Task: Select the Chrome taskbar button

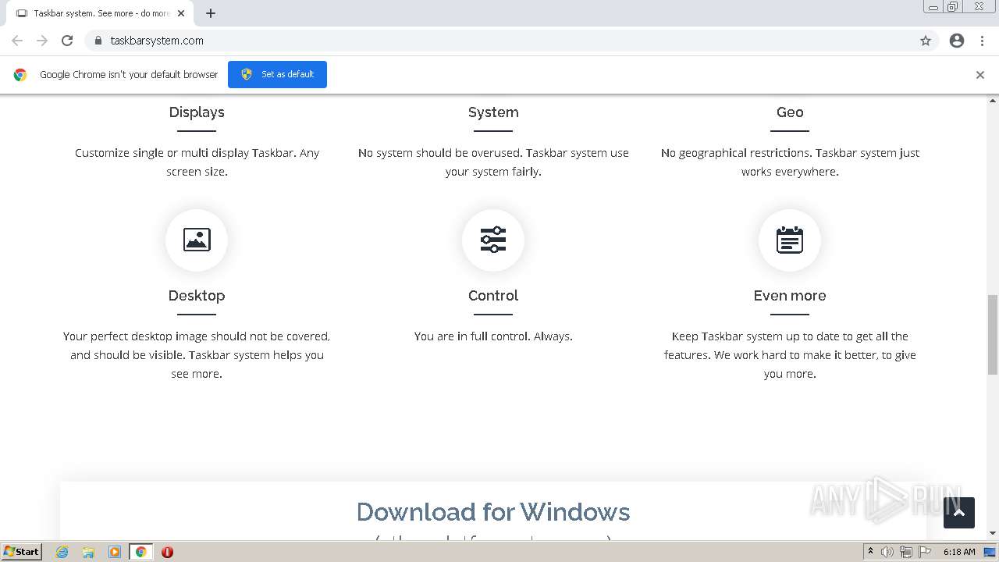Action: 140,552
